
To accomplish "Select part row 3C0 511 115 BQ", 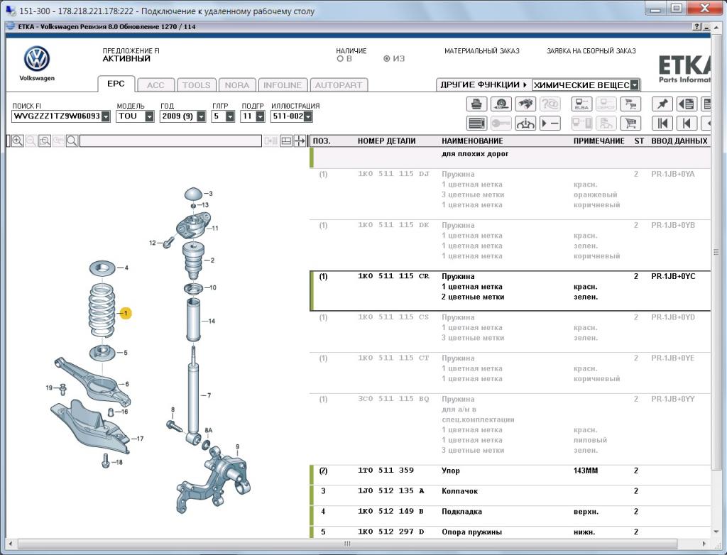I will click(x=510, y=429).
